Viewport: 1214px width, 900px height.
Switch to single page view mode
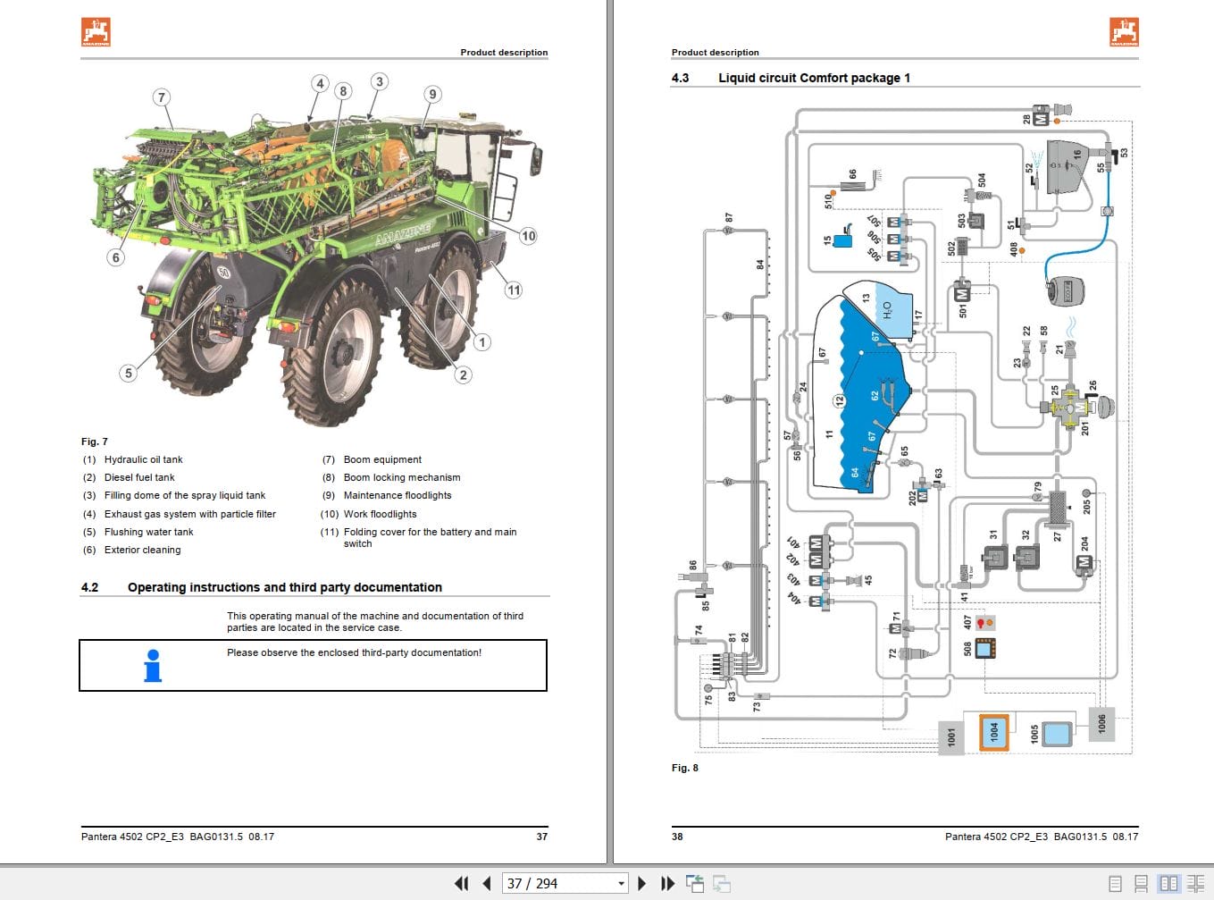(x=1114, y=883)
